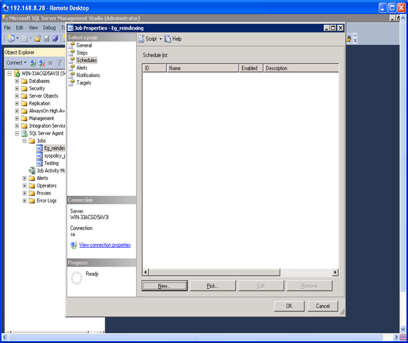Expand the Replication node
The image size is (408, 343).
click(17, 104)
